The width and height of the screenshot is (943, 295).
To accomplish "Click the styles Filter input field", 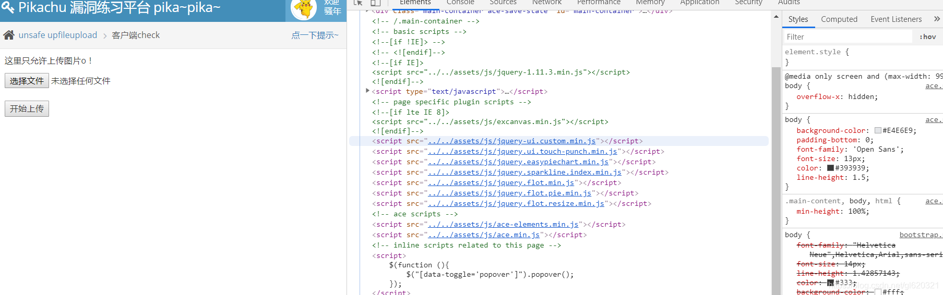I will [848, 36].
